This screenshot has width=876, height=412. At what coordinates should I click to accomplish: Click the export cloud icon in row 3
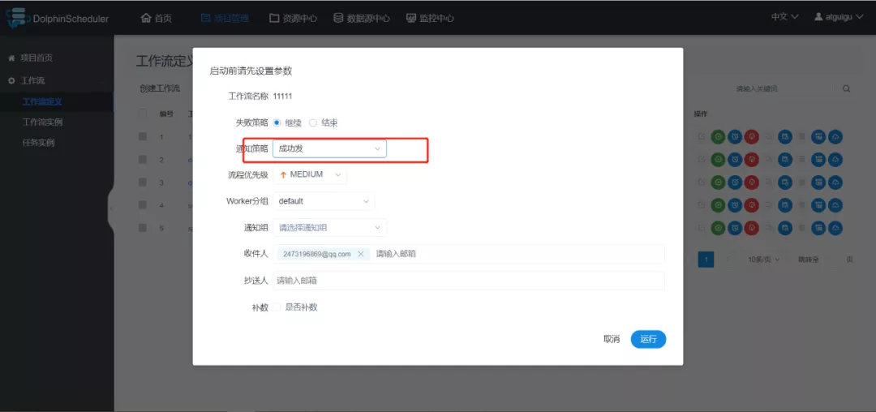point(835,182)
